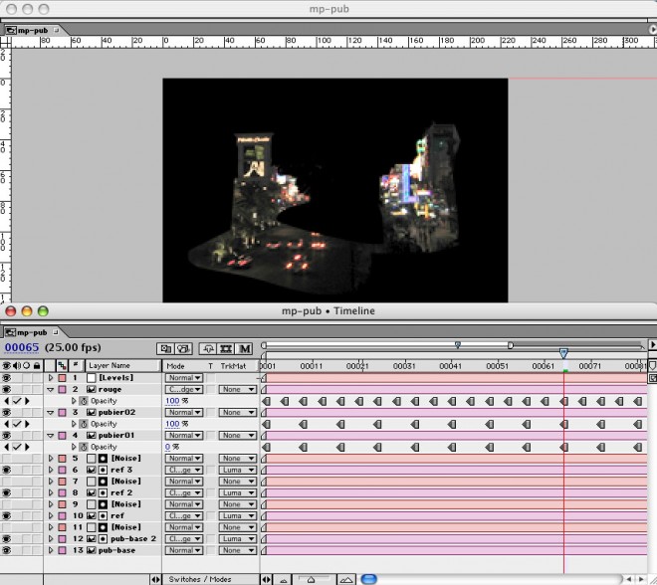This screenshot has width=657, height=585.
Task: Hide the rouge layer with its eye icon
Action: 7,390
